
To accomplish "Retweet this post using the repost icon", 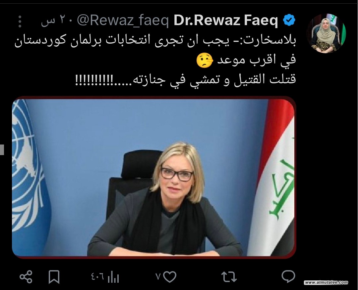I will [x=229, y=277].
